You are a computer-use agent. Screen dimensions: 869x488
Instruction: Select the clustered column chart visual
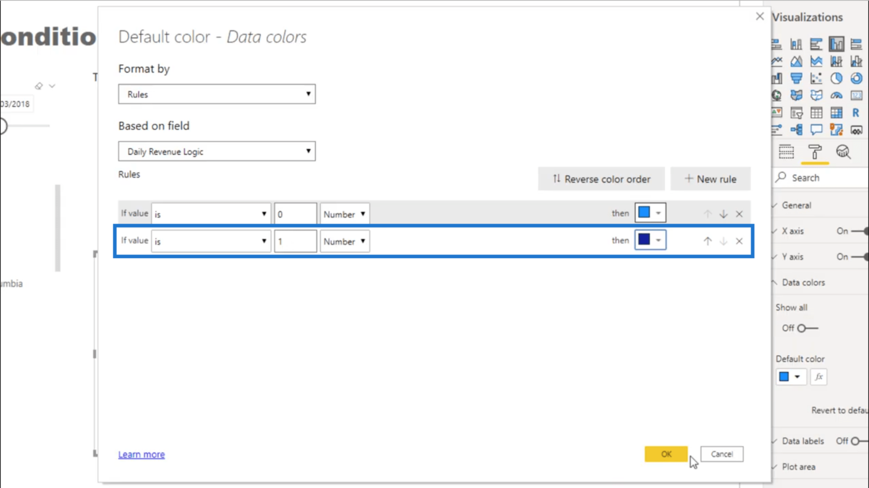tap(836, 44)
